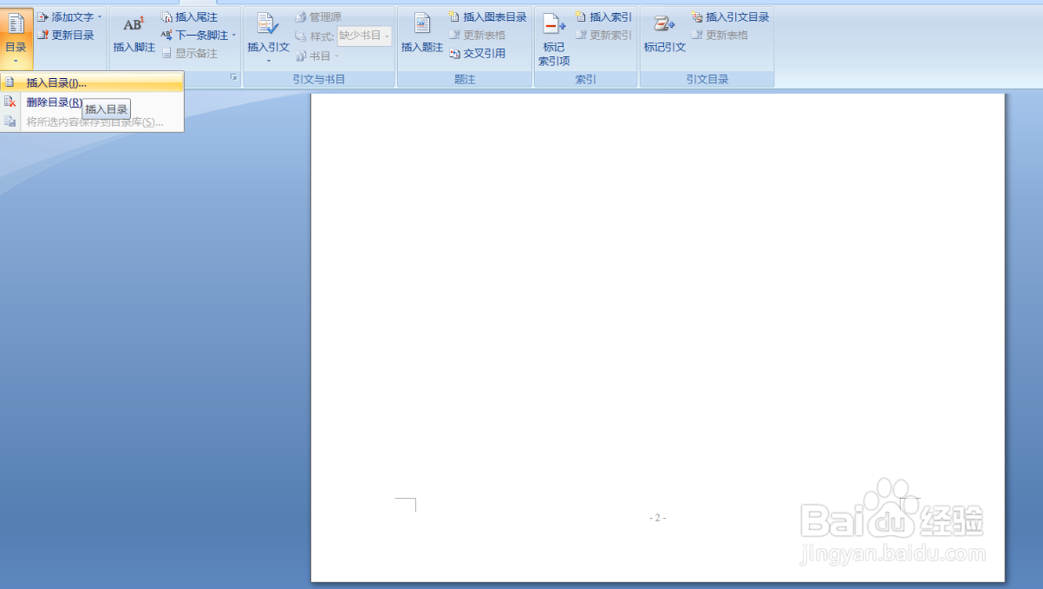Viewport: 1043px width, 589px height.
Task: Click 更新表格 in the 题注 group
Action: click(477, 36)
